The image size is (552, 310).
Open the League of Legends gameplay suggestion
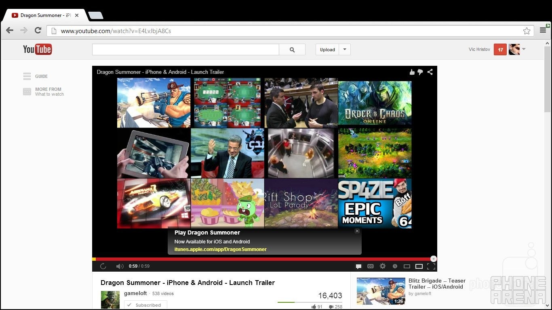375,153
